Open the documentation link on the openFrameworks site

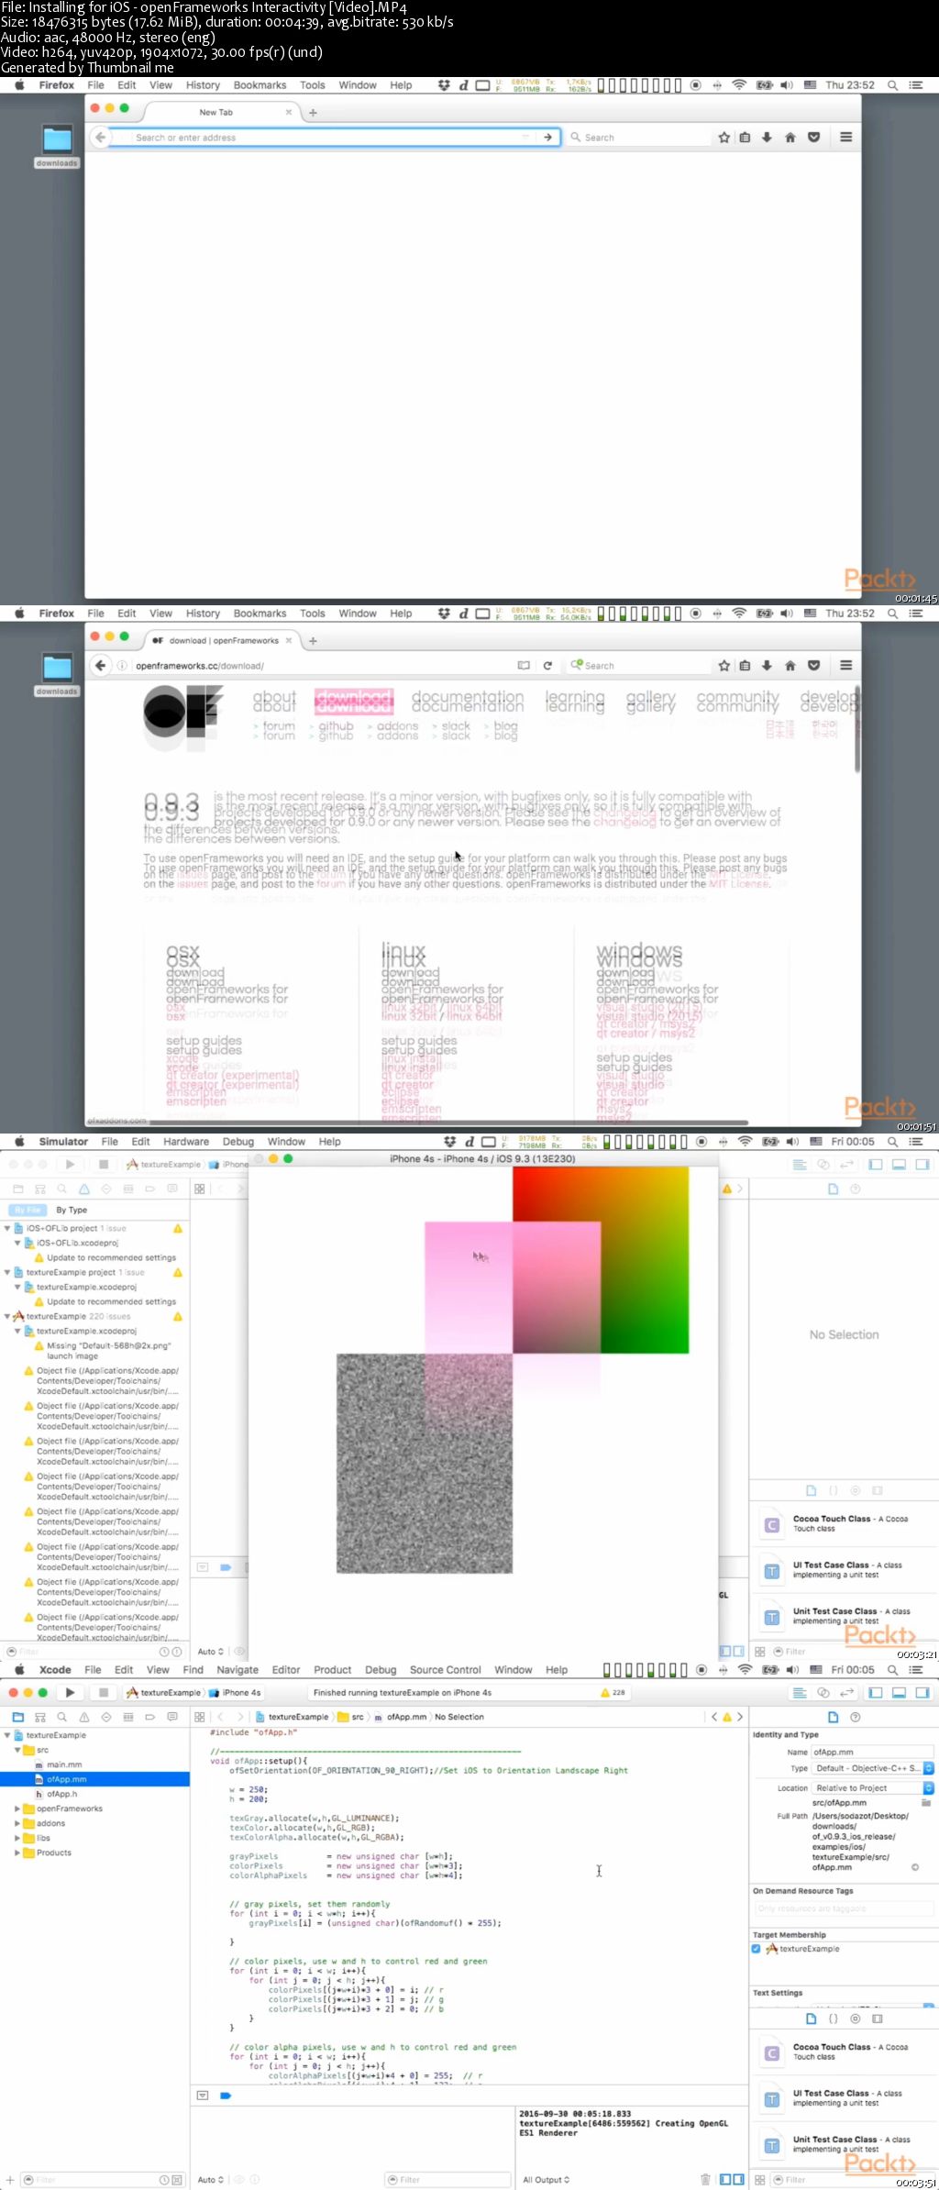pos(468,701)
